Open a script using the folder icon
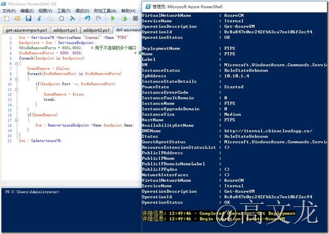This screenshot has width=329, height=234. point(17,18)
